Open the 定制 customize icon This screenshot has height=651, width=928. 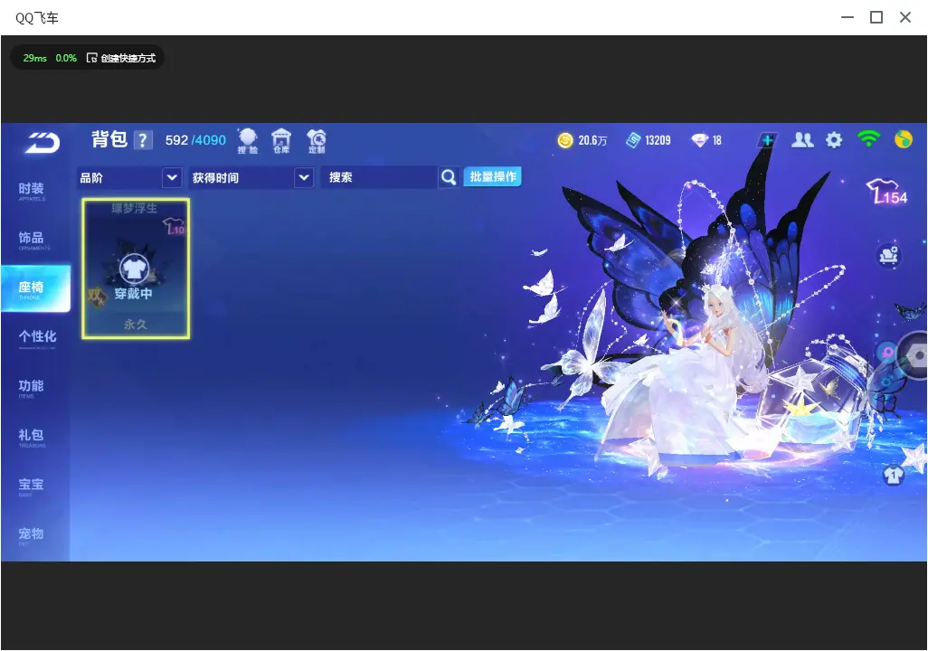317,141
